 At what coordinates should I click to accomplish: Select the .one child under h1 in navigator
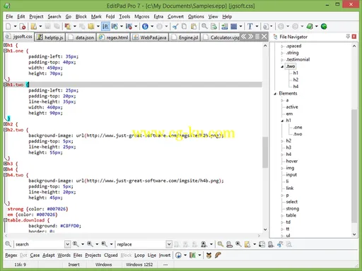click(298, 127)
